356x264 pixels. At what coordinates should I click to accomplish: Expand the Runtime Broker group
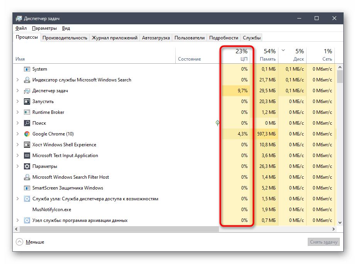click(17, 112)
